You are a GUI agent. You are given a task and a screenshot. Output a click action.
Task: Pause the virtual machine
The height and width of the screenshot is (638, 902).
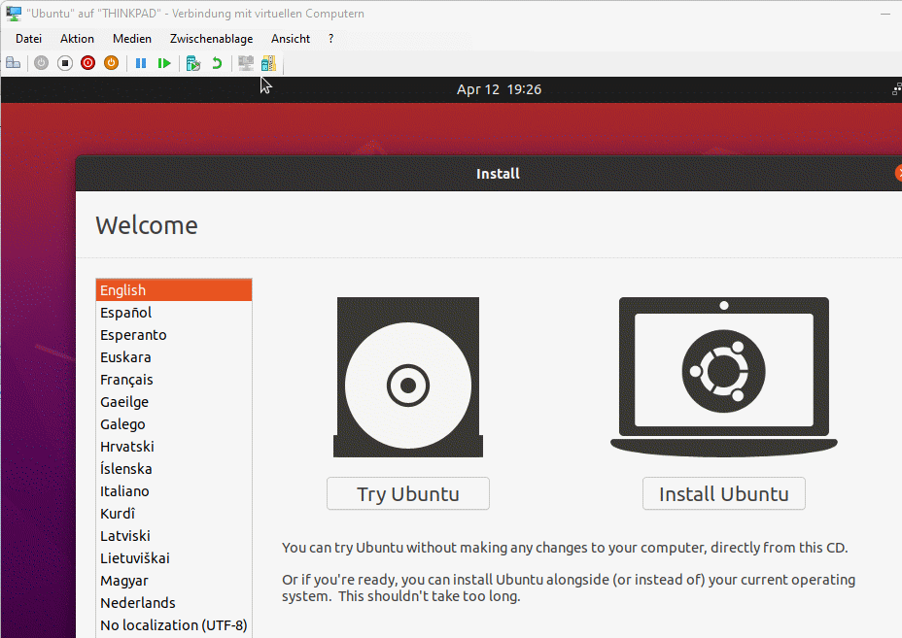click(x=141, y=63)
